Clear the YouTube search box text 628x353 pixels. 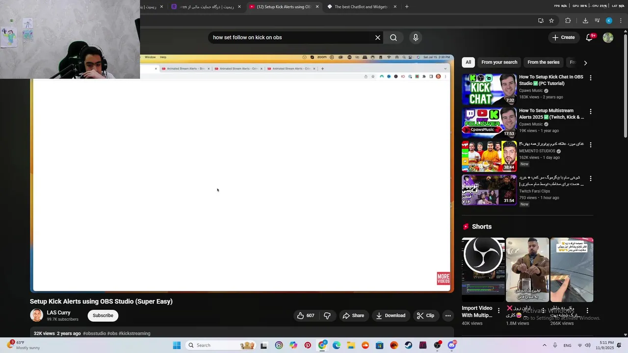pos(378,37)
